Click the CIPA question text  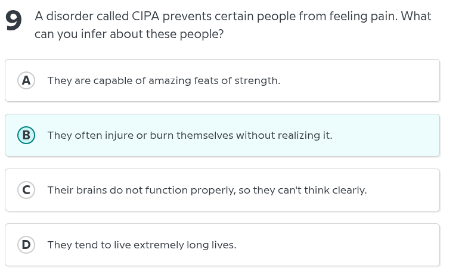[232, 25]
